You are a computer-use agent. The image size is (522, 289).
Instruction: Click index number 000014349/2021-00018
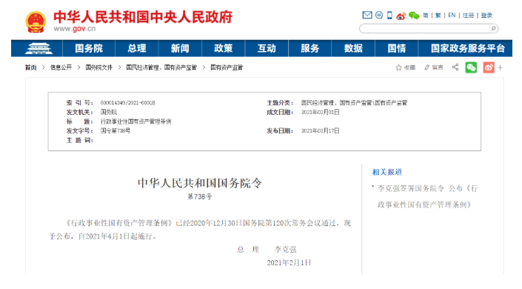coord(127,103)
